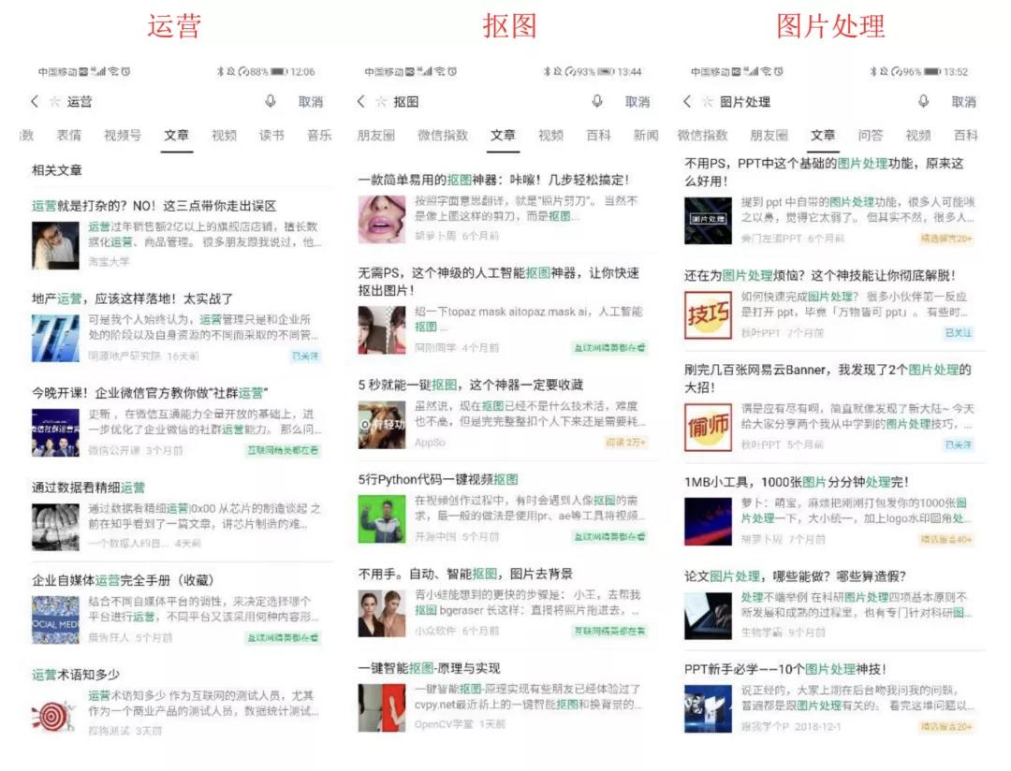Viewport: 1011px width, 771px height.
Task: Open article 论文图片处理,哪些能做?哪些算造假?
Action: [x=830, y=604]
